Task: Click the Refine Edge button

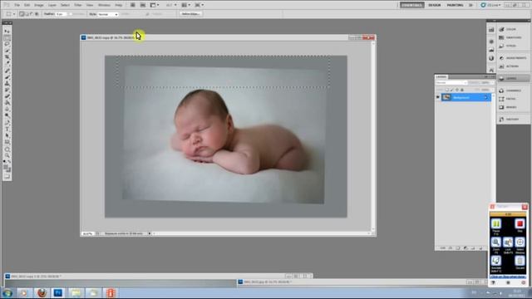Action: pos(190,14)
